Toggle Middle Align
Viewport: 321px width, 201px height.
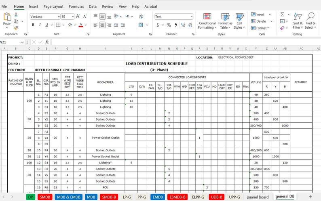click(x=102, y=17)
